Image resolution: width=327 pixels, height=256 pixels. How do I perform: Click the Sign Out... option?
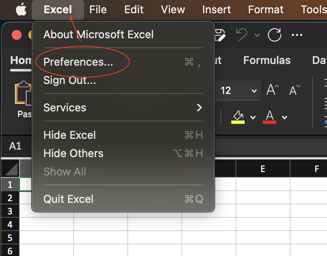(69, 80)
